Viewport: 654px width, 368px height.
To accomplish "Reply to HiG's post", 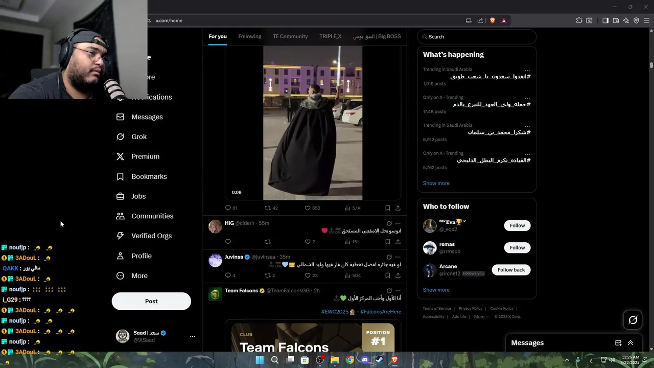I will click(x=228, y=242).
